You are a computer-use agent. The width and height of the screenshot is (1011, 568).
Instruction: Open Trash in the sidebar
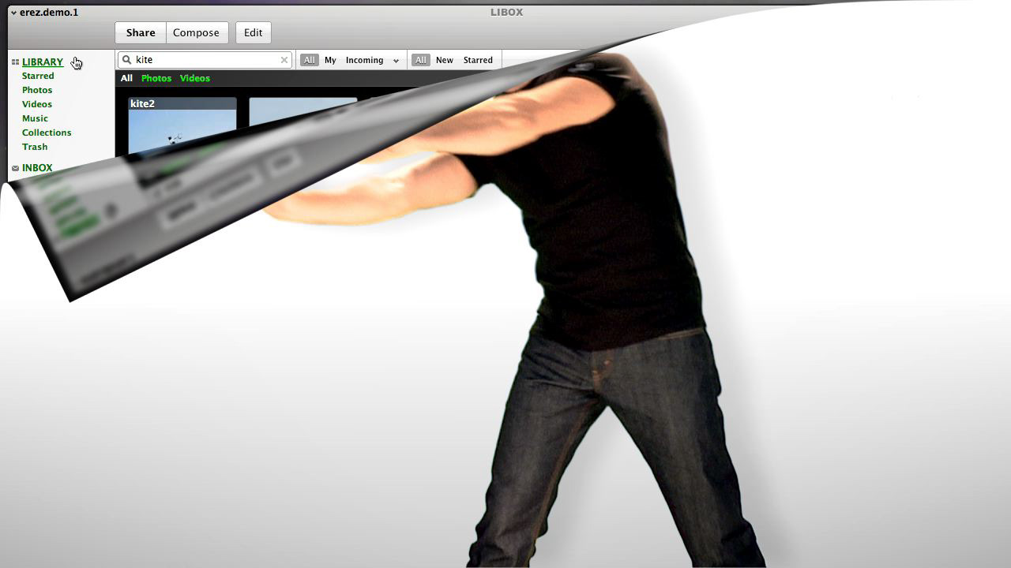pos(35,148)
